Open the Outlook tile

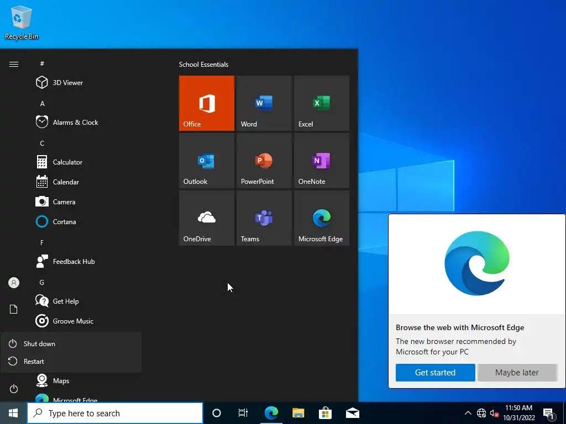[207, 161]
